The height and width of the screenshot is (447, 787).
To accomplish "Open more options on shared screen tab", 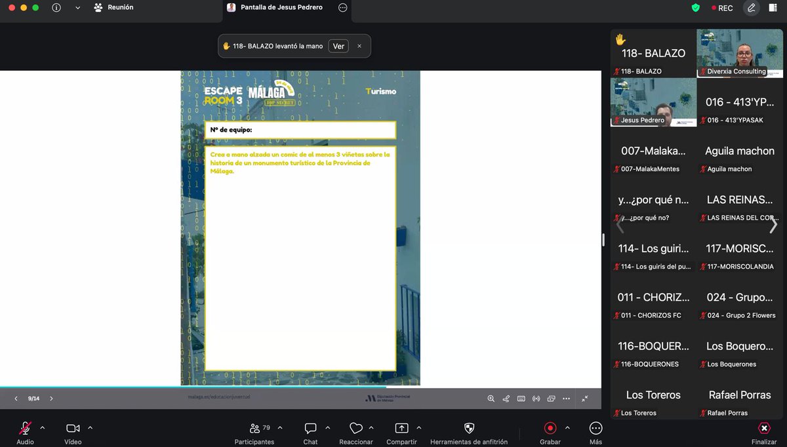I will [x=342, y=8].
